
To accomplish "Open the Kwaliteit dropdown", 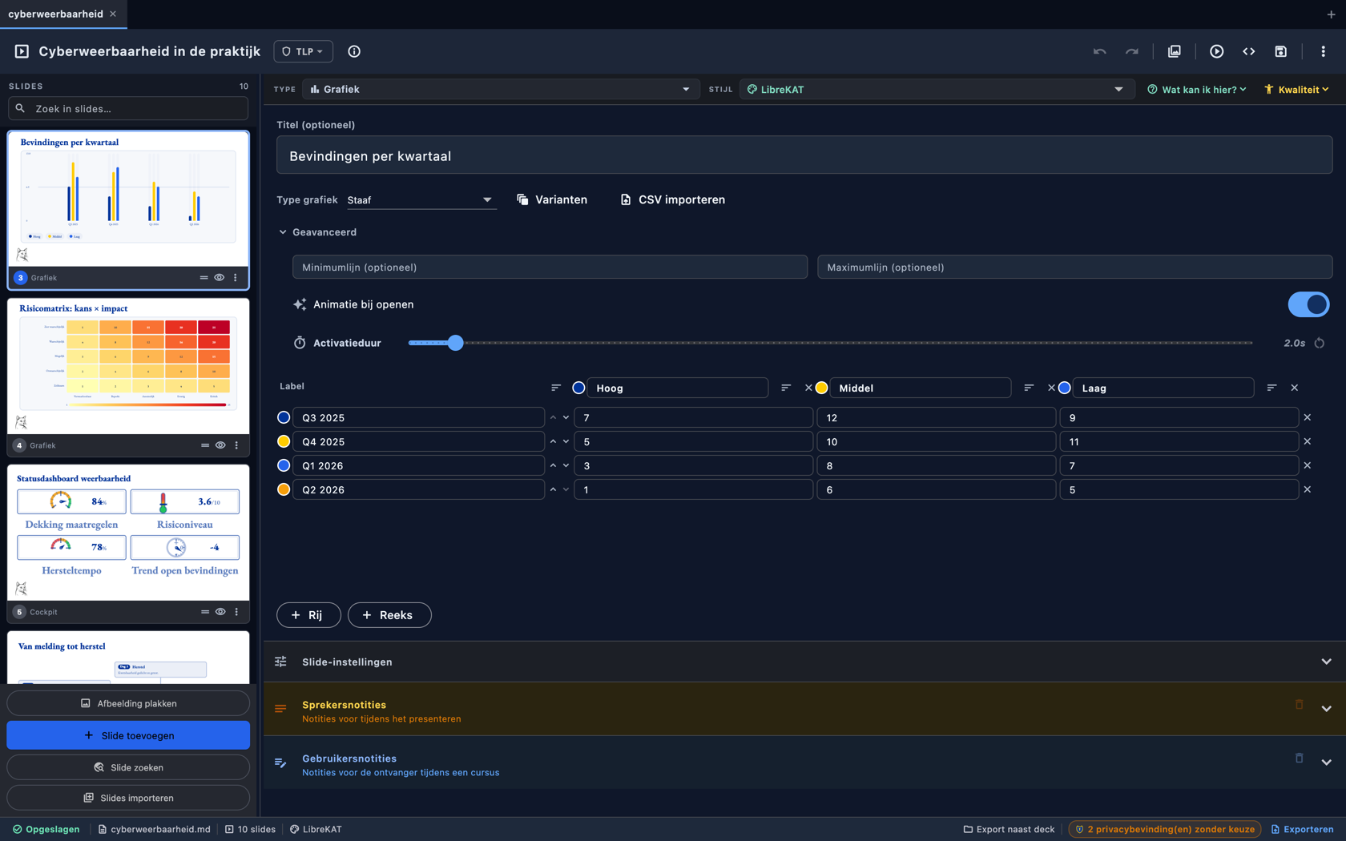I will [x=1296, y=89].
